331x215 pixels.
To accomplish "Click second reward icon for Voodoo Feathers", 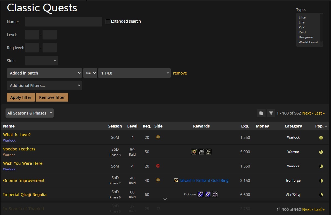I will (201, 152).
